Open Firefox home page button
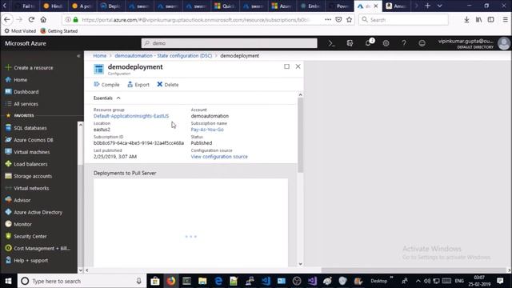This screenshot has height=288, width=512. [43, 19]
